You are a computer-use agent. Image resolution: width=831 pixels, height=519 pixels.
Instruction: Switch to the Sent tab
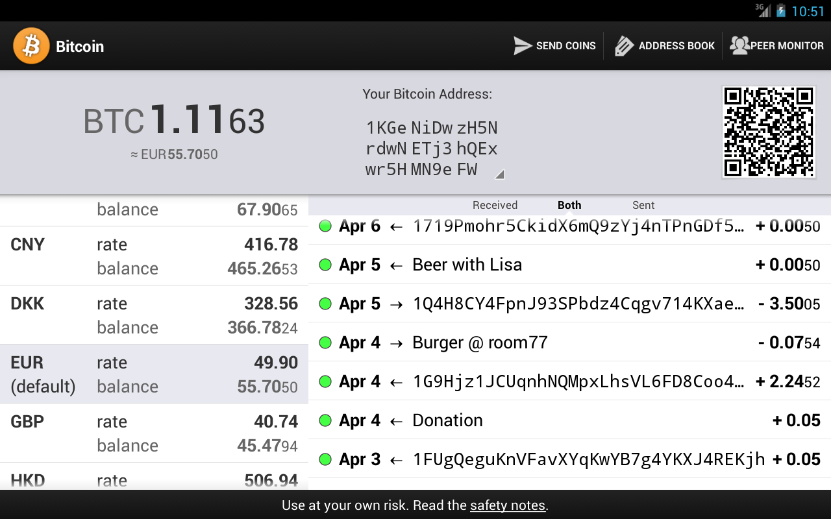click(643, 205)
